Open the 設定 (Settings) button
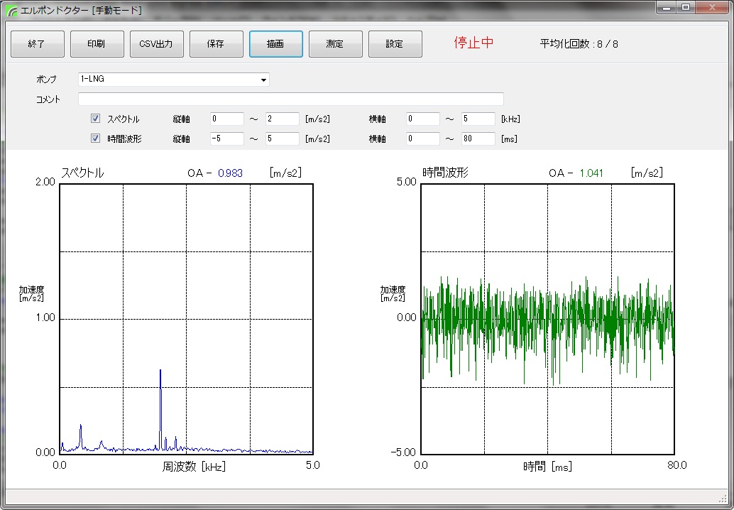Viewport: 734px width, 510px height. tap(395, 44)
